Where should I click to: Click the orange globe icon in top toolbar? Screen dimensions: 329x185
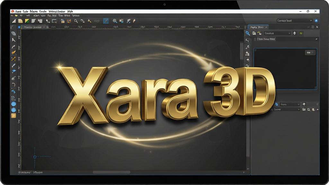(x=69, y=21)
